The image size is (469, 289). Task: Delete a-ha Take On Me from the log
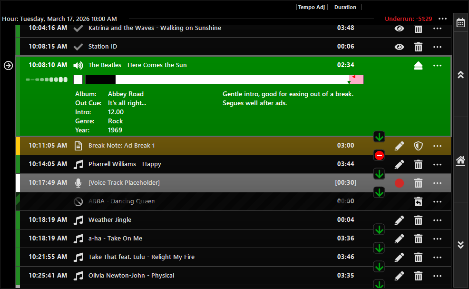418,239
